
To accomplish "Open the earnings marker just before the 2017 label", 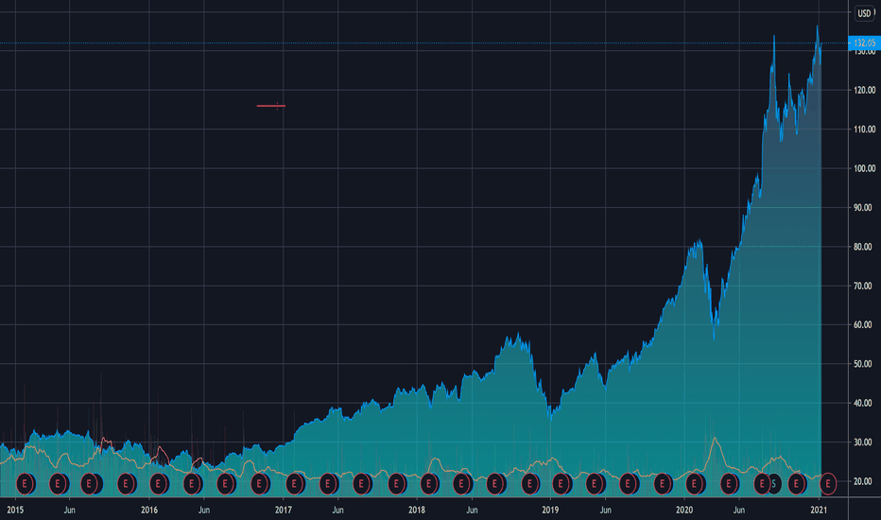I will pos(259,483).
